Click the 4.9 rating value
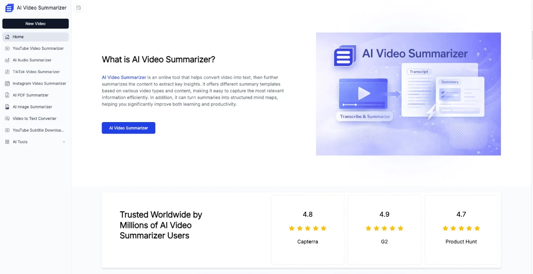 pyautogui.click(x=384, y=215)
